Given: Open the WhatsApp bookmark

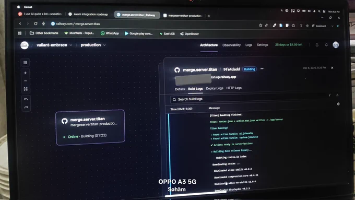Looking at the screenshot, I should pyautogui.click(x=110, y=33).
